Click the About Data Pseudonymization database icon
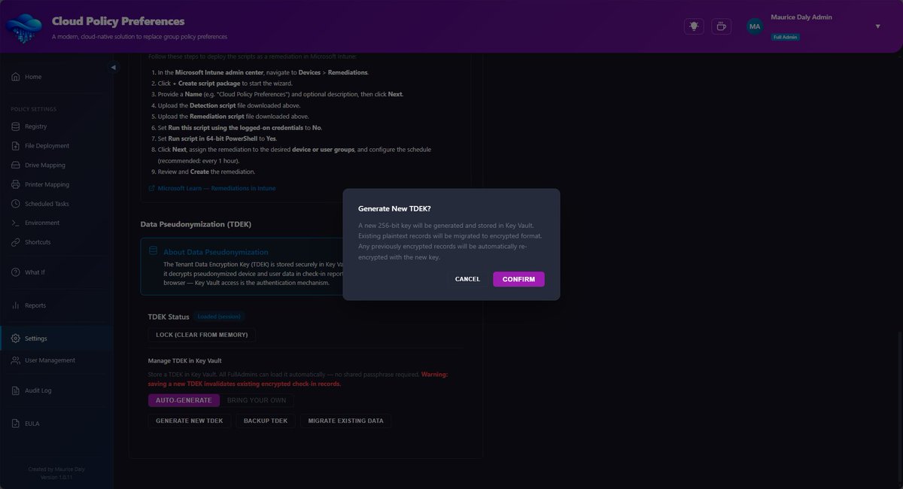The height and width of the screenshot is (489, 903). (x=154, y=251)
